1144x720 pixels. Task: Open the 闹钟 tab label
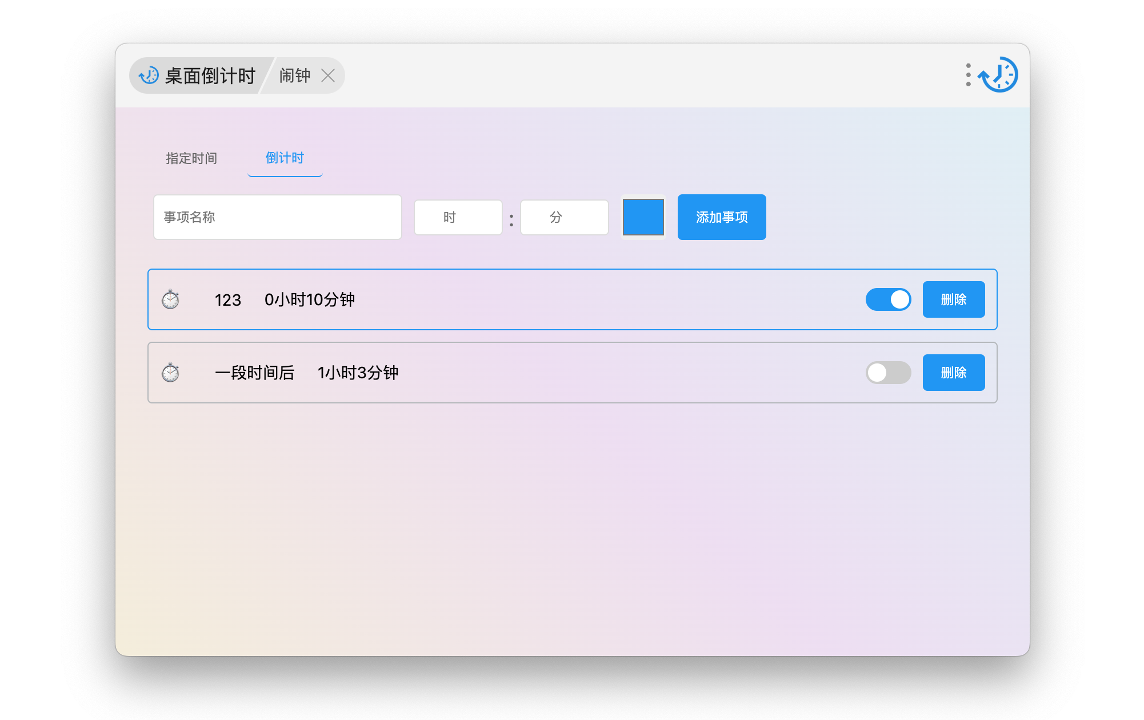click(x=294, y=75)
